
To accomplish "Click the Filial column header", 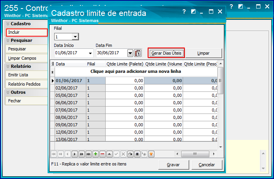I will tap(96, 64).
